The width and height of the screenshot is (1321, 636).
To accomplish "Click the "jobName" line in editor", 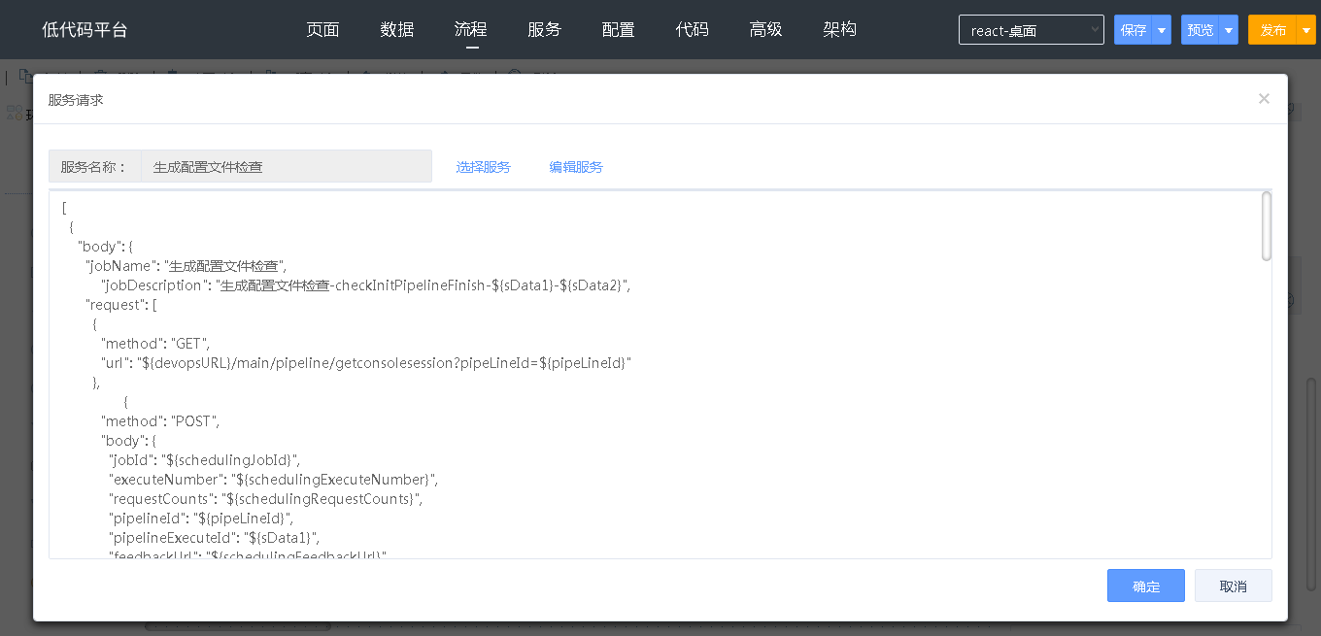I will [186, 265].
